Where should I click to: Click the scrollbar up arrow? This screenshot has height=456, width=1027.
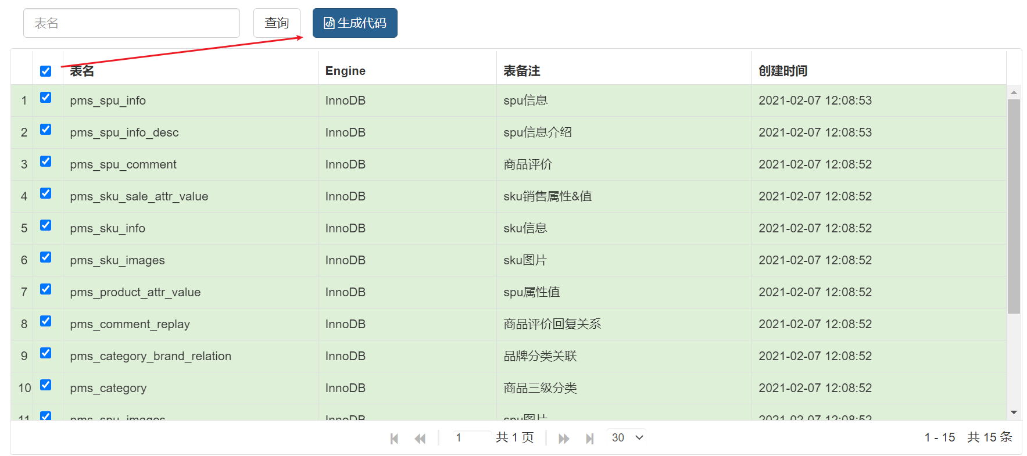coord(1014,92)
